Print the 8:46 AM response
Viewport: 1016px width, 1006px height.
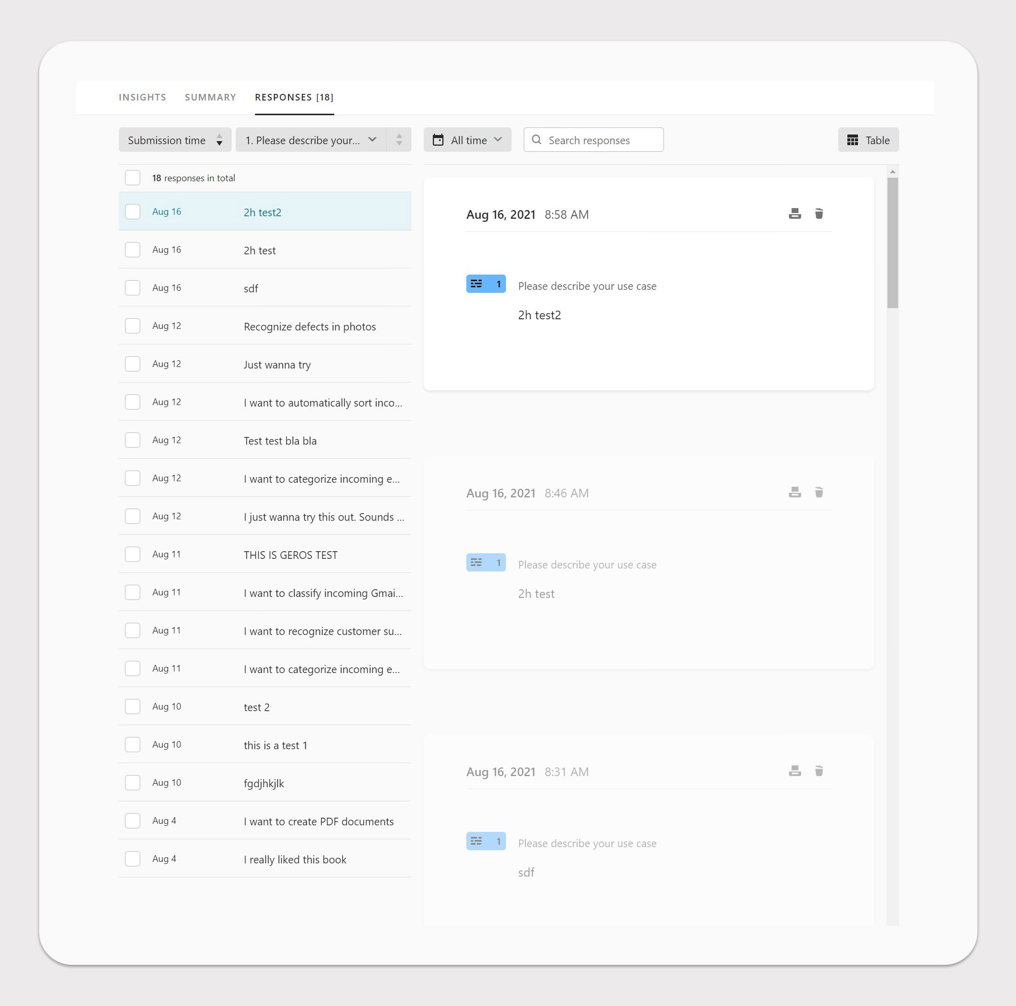(x=795, y=492)
